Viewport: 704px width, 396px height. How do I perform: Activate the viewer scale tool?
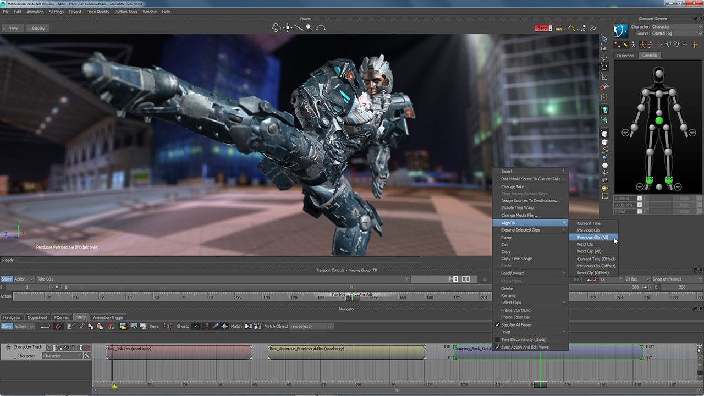coord(604,77)
